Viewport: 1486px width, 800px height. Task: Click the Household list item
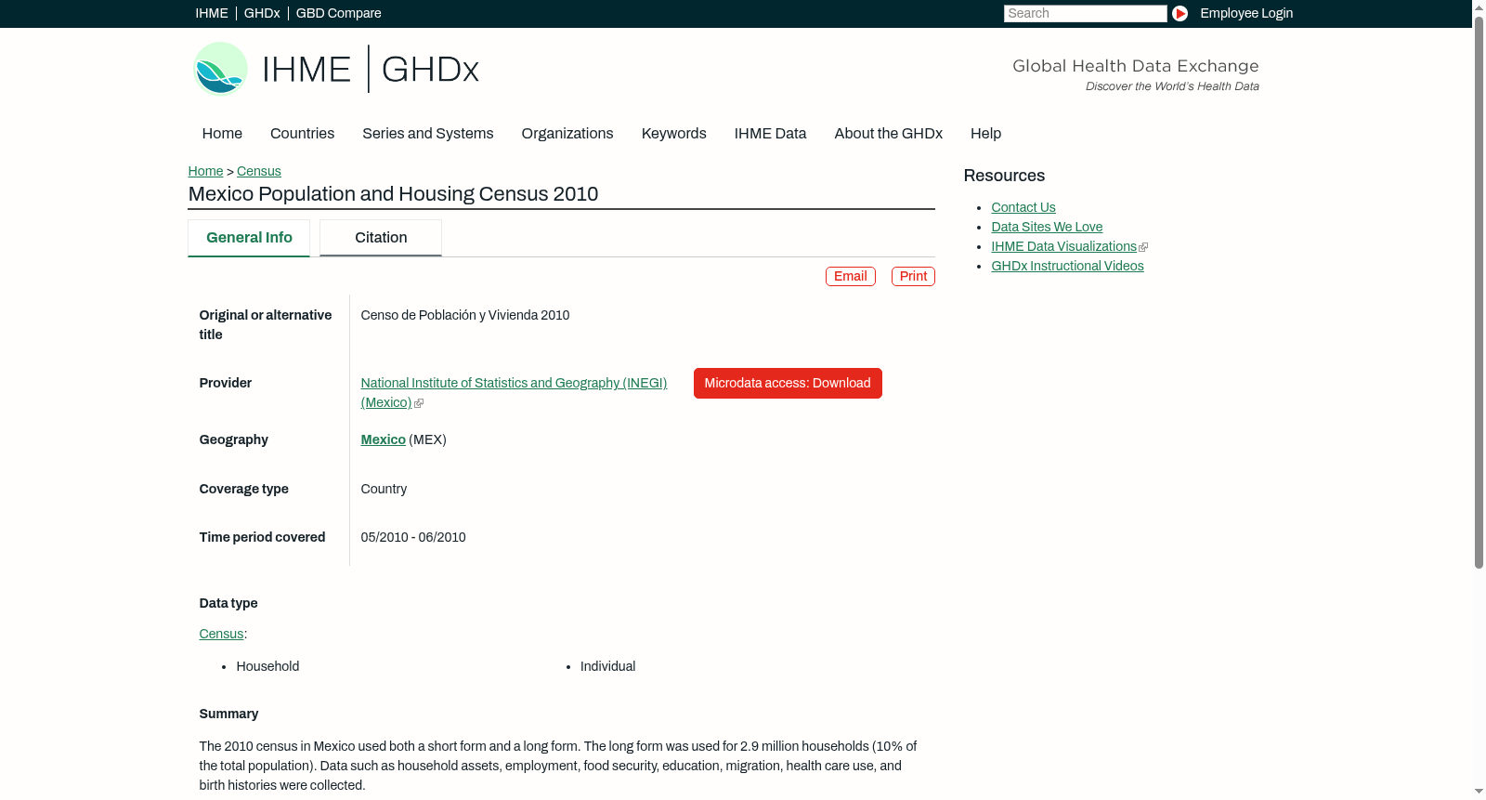(267, 666)
